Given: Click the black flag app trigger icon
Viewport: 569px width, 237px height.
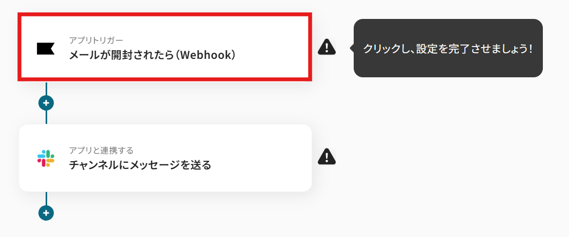Looking at the screenshot, I should coord(46,48).
